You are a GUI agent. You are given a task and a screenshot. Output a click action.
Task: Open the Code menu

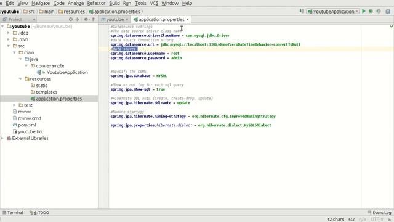59,3
